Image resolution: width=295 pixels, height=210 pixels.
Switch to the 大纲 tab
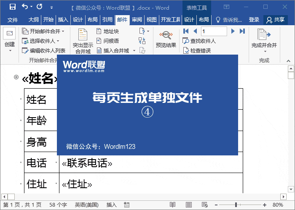pos(33,19)
